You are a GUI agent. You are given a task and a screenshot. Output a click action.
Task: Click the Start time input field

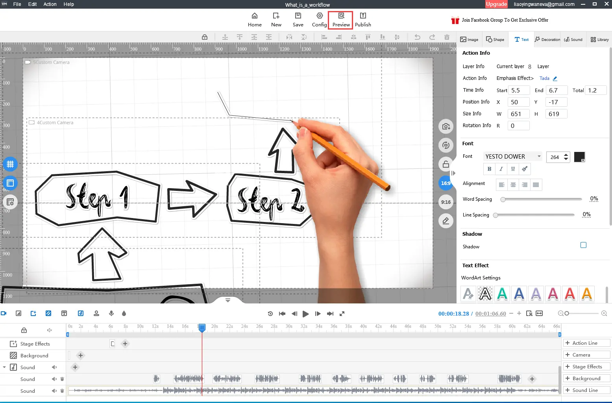(519, 91)
